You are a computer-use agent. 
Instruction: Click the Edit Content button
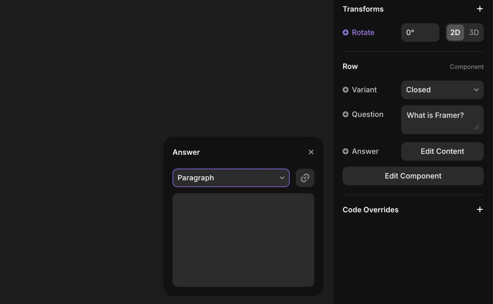(442, 151)
